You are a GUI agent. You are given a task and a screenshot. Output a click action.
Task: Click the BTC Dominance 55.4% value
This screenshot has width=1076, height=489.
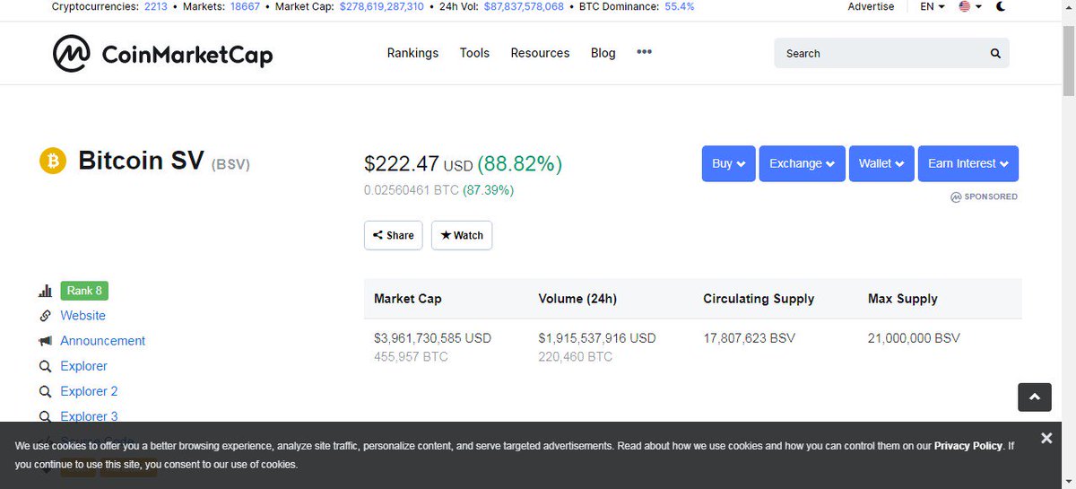679,6
